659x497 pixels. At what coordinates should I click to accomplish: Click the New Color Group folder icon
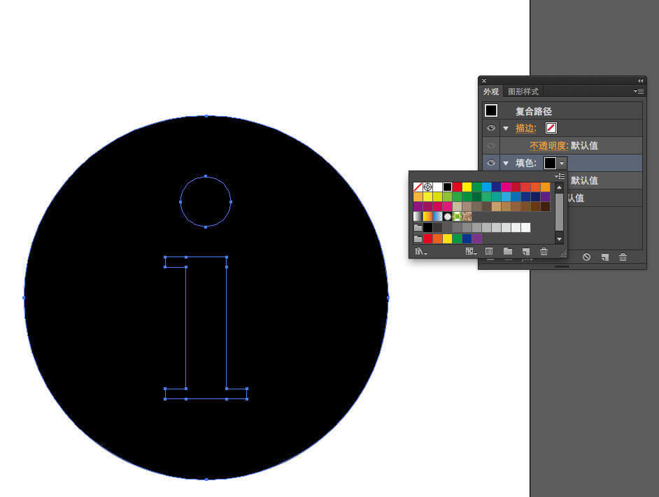[508, 252]
